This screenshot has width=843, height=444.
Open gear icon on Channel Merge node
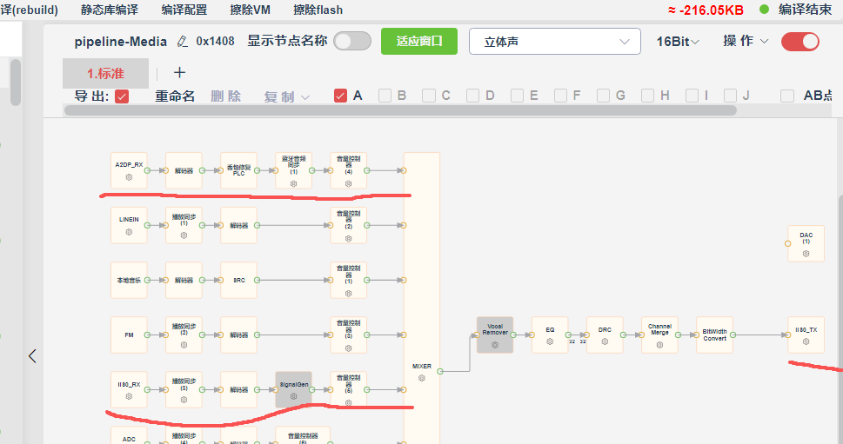click(659, 345)
